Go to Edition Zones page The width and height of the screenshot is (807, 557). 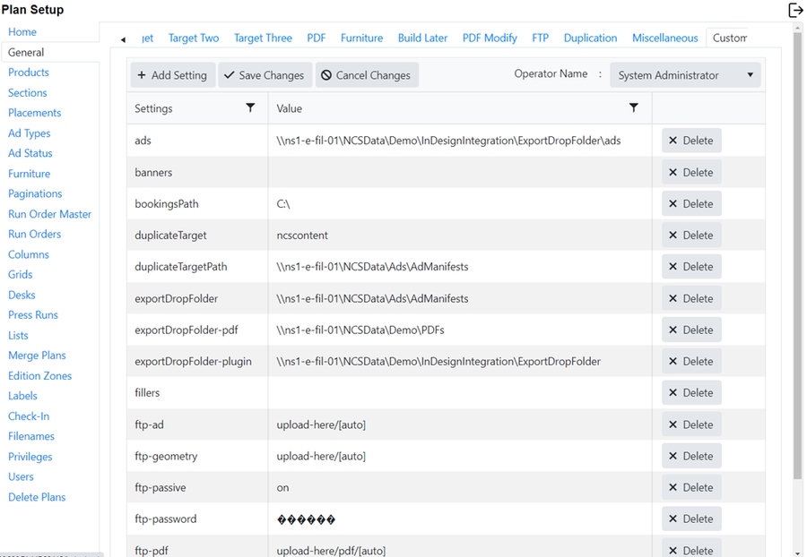coord(39,376)
